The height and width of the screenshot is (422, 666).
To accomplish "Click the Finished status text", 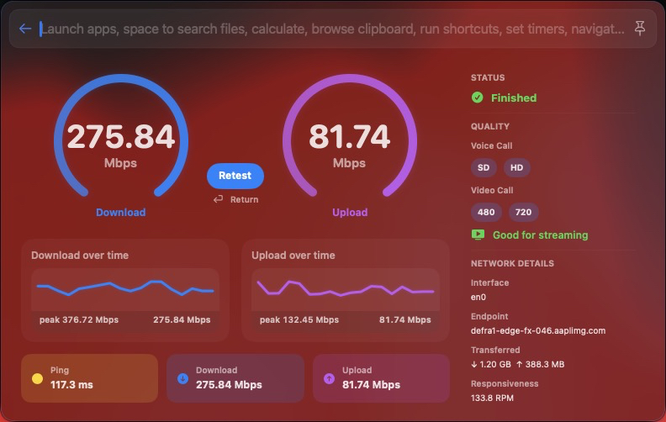I will click(x=514, y=98).
